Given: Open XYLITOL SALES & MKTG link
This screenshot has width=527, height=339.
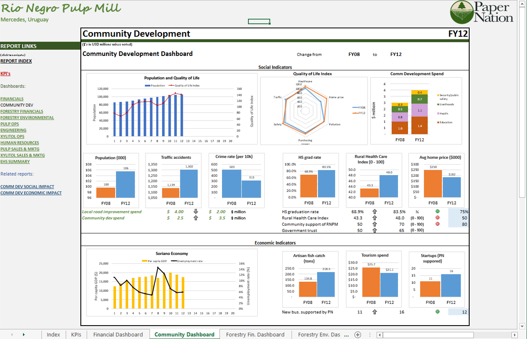Looking at the screenshot, I should pyautogui.click(x=23, y=155).
